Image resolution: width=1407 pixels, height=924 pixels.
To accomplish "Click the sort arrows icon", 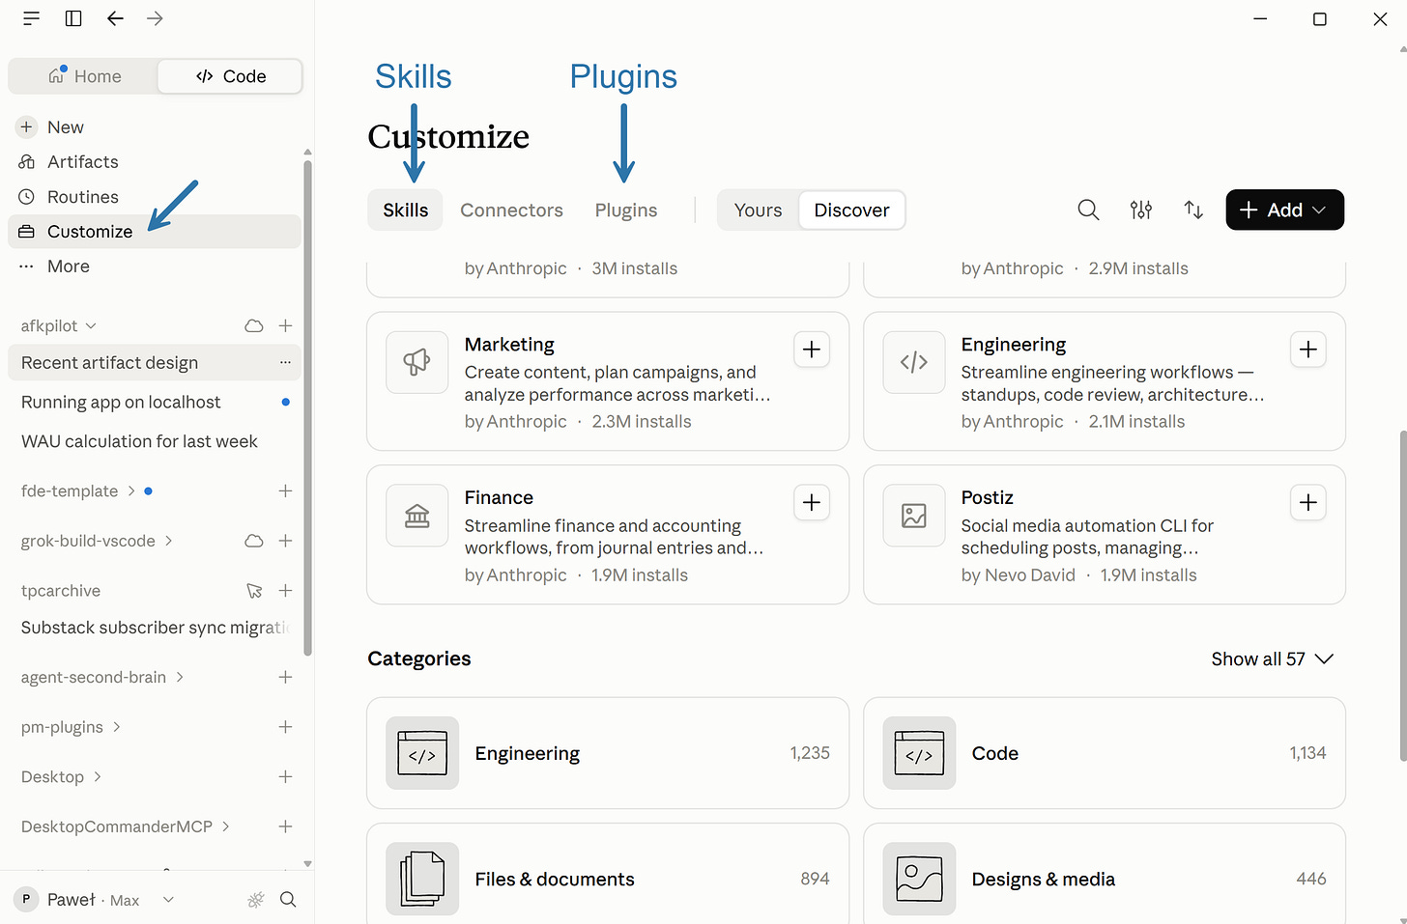I will [1193, 210].
